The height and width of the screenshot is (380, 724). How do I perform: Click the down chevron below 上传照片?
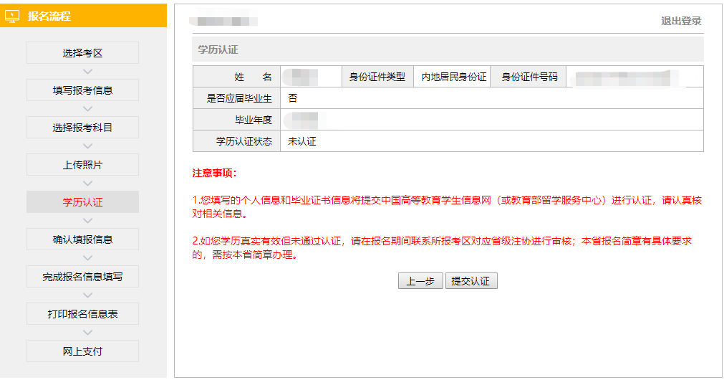(x=88, y=184)
